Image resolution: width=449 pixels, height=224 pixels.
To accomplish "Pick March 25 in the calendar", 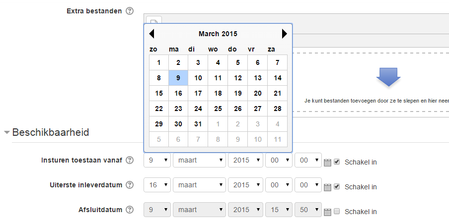I will (218, 109).
